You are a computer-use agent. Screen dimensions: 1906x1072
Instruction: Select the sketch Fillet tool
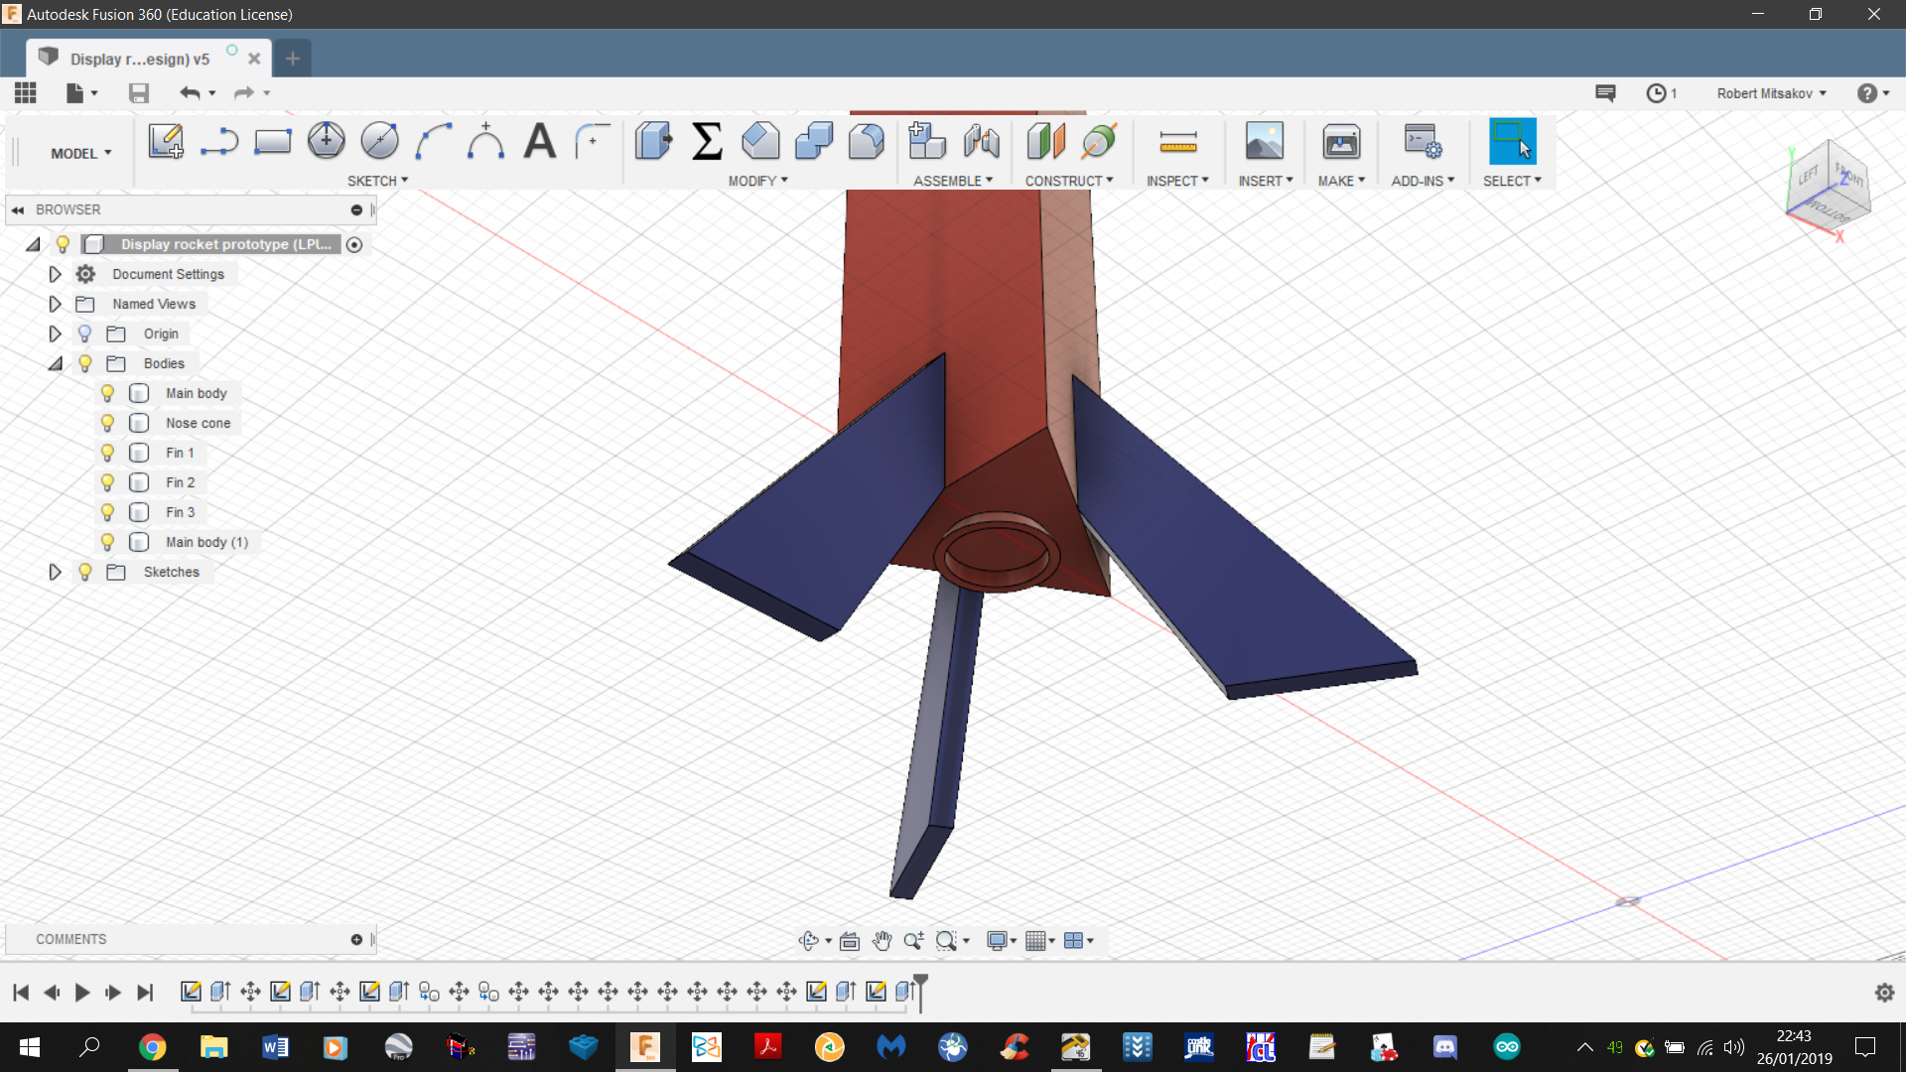[x=593, y=142]
